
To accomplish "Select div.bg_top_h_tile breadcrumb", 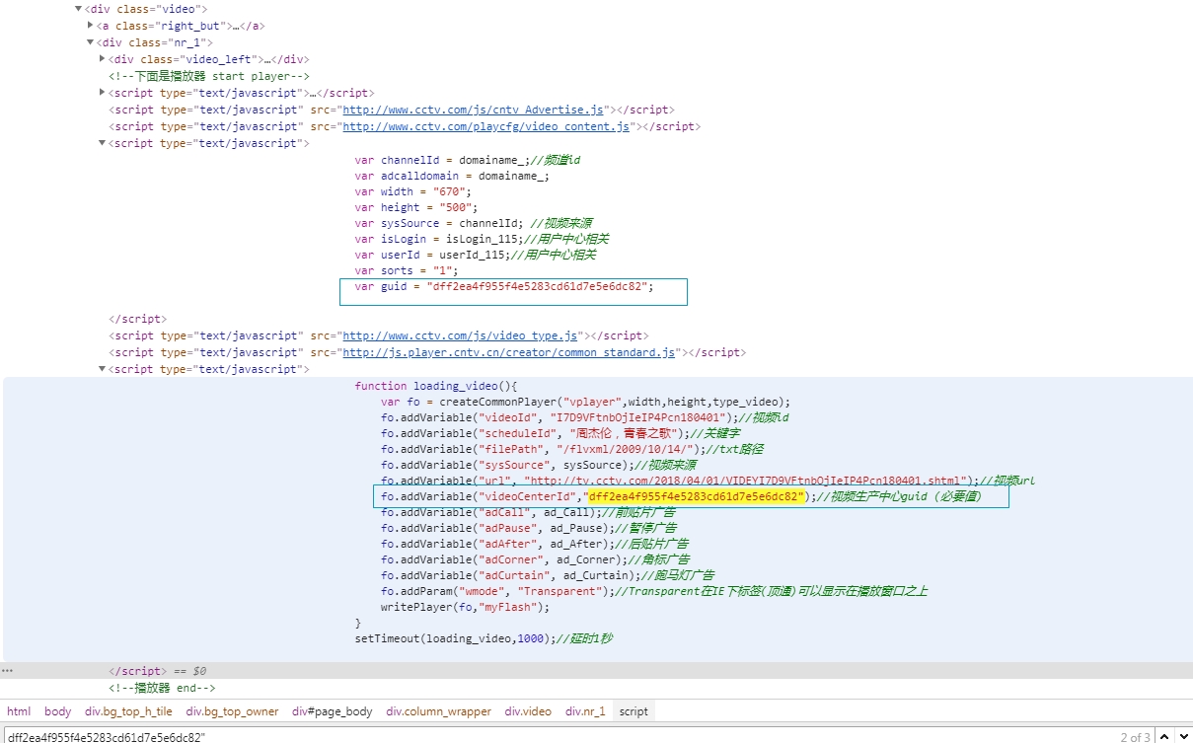I will pyautogui.click(x=128, y=711).
